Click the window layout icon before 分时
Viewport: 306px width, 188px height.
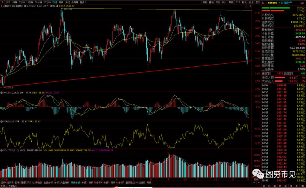click(2, 2)
